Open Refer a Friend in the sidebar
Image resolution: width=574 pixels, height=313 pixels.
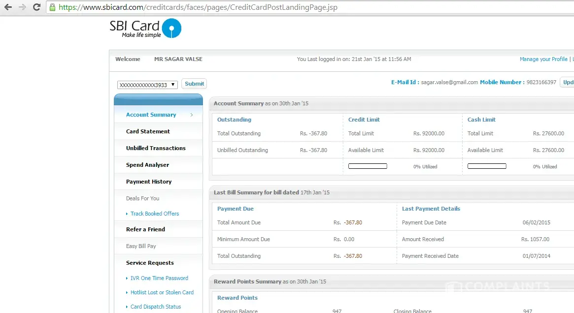coord(145,229)
